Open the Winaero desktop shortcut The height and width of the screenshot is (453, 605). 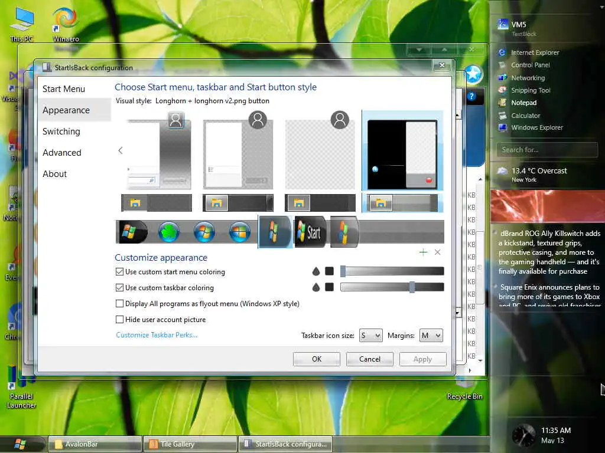pyautogui.click(x=66, y=24)
